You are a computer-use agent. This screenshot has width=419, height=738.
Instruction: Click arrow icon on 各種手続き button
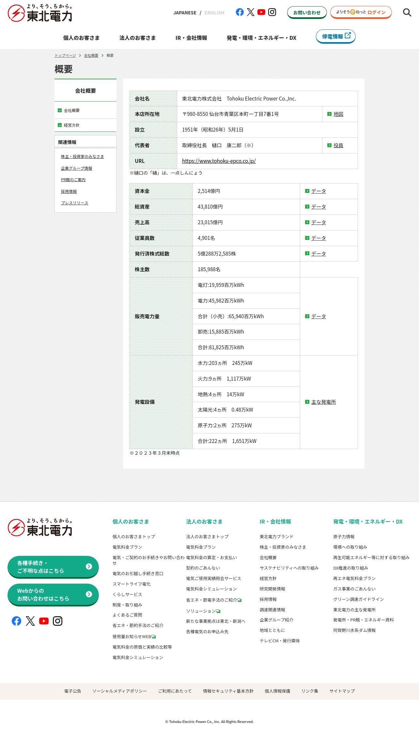89,567
